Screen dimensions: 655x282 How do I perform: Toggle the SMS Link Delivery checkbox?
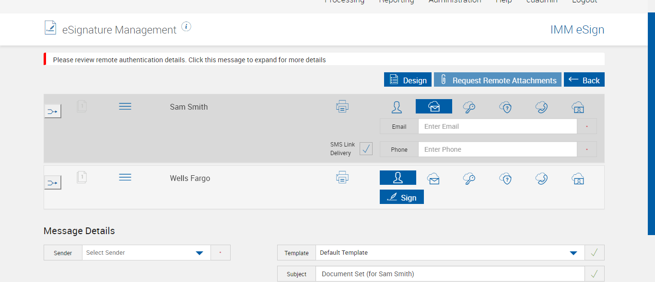366,149
